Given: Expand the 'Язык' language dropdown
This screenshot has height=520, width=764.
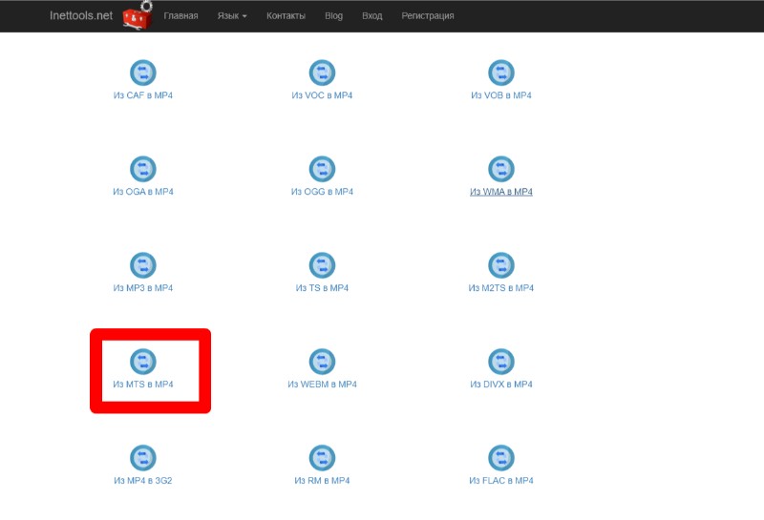Looking at the screenshot, I should [x=232, y=16].
